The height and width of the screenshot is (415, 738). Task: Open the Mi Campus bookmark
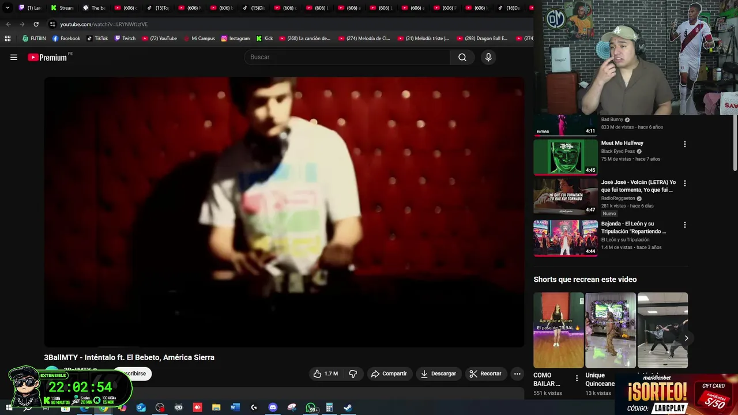pos(199,39)
